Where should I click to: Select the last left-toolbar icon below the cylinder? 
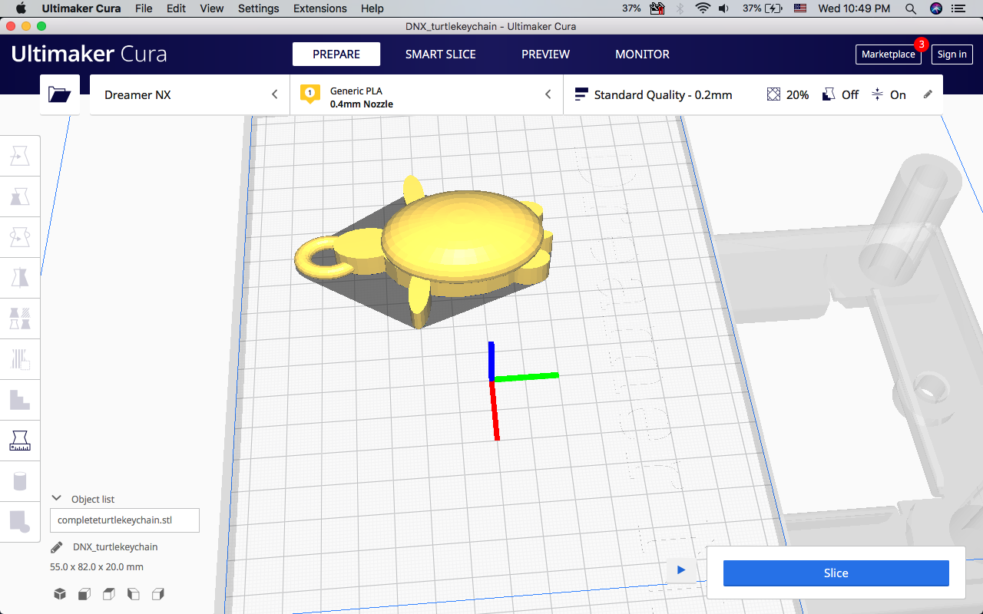[x=20, y=521]
